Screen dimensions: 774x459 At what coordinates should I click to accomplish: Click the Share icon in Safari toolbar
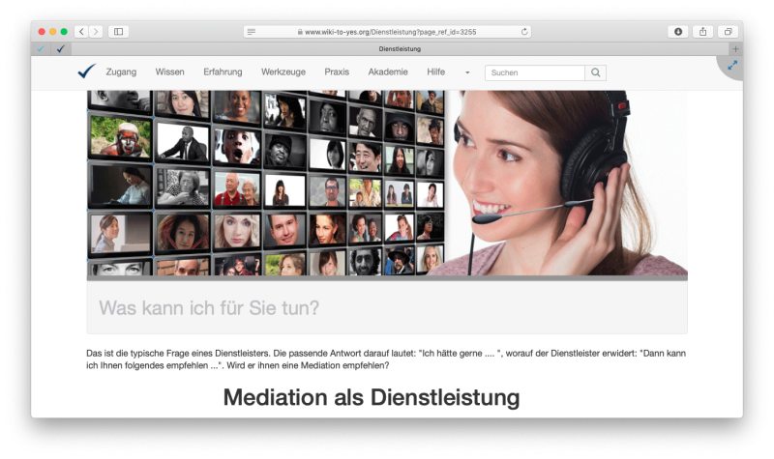coord(703,32)
